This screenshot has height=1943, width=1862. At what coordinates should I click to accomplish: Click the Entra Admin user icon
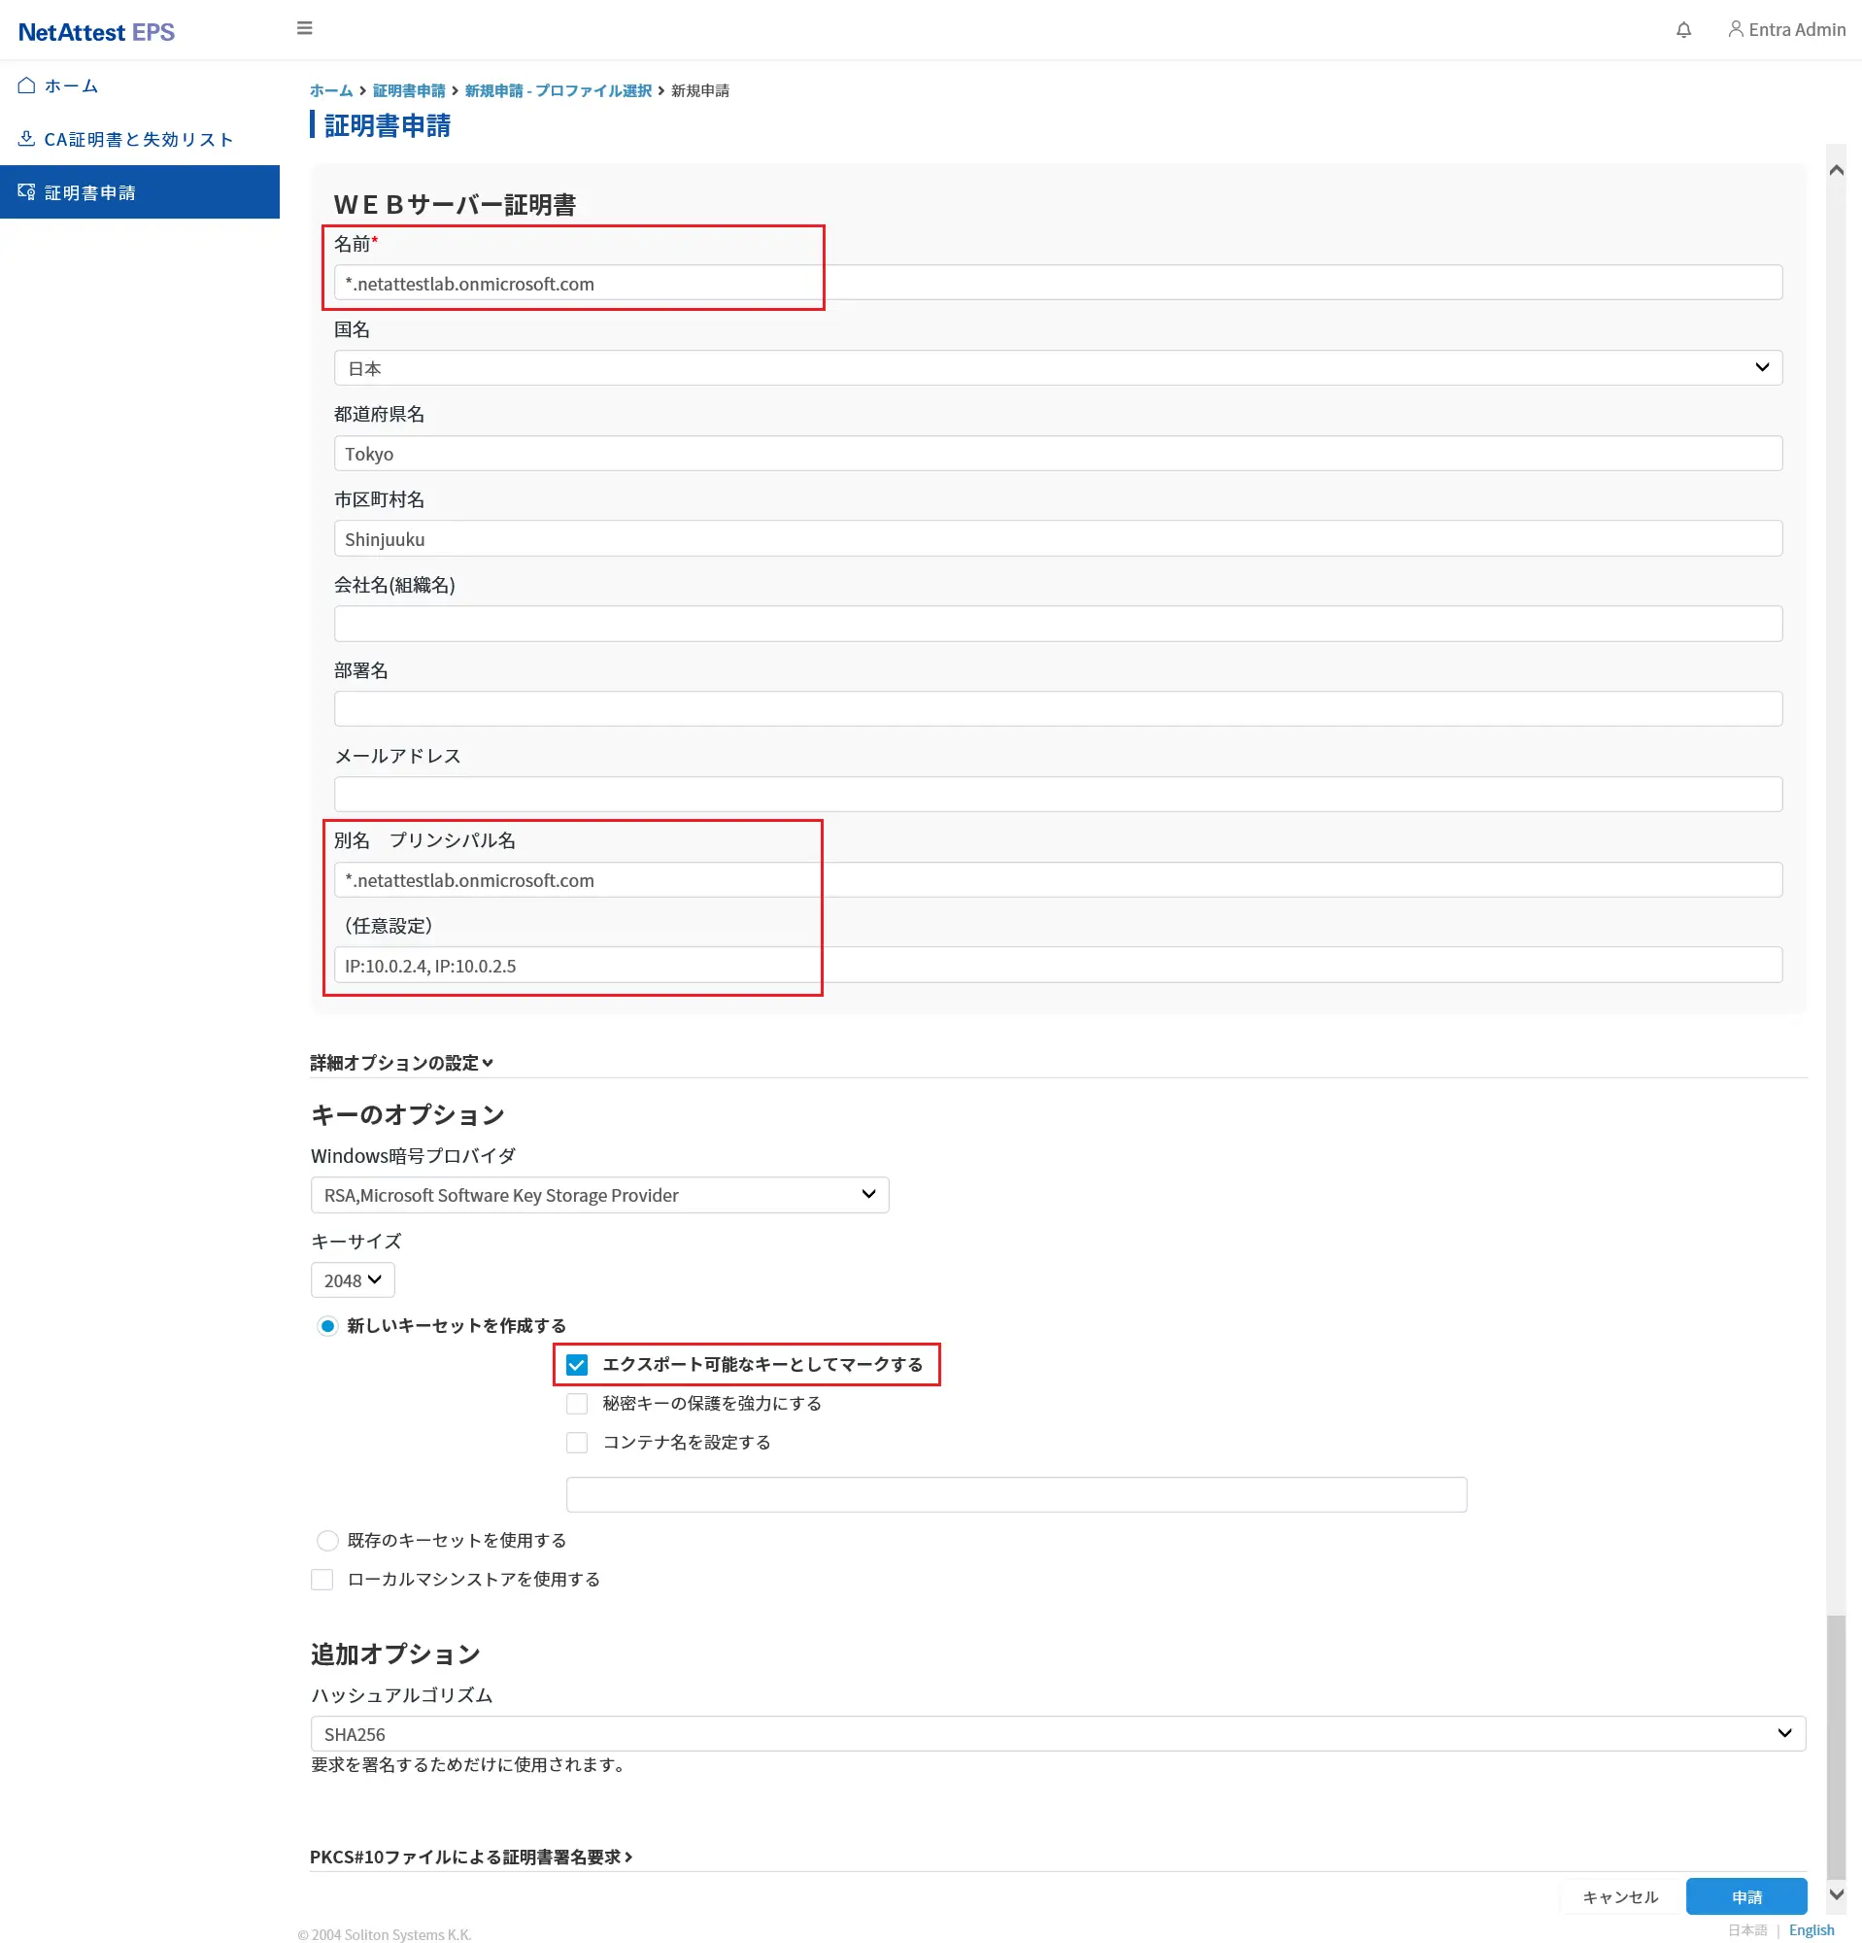click(x=1734, y=30)
